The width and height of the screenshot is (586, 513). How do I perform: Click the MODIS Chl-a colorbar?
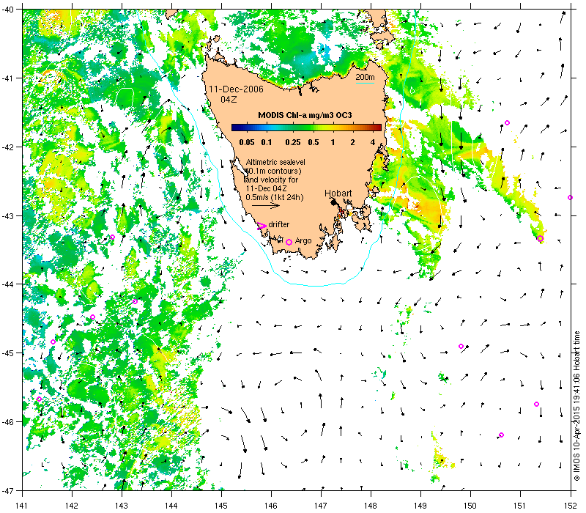tap(306, 128)
